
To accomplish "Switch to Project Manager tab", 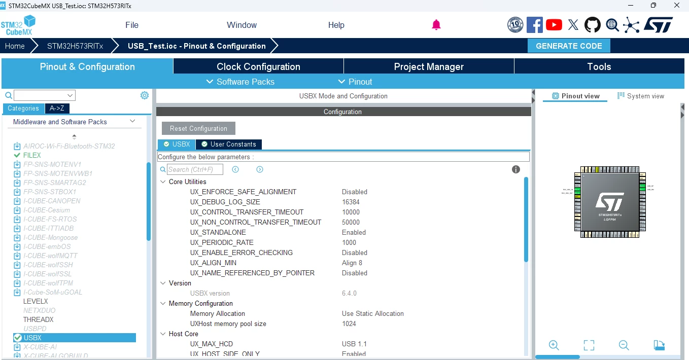I will pos(429,66).
